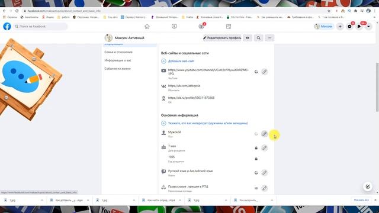This screenshot has height=213, width=379.
Task: Edit gender Мужской with pencil icon
Action: 265,134
